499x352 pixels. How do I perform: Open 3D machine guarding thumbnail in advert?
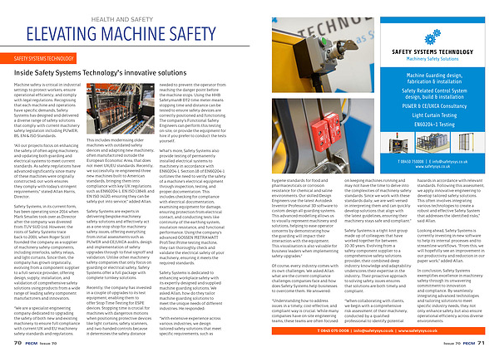[432, 143]
